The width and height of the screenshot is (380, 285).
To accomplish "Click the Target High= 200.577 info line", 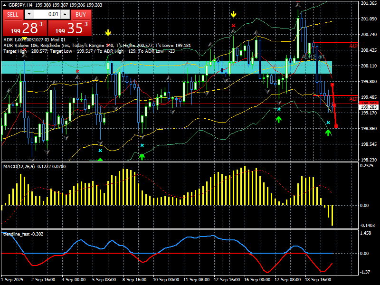I will coord(89,51).
